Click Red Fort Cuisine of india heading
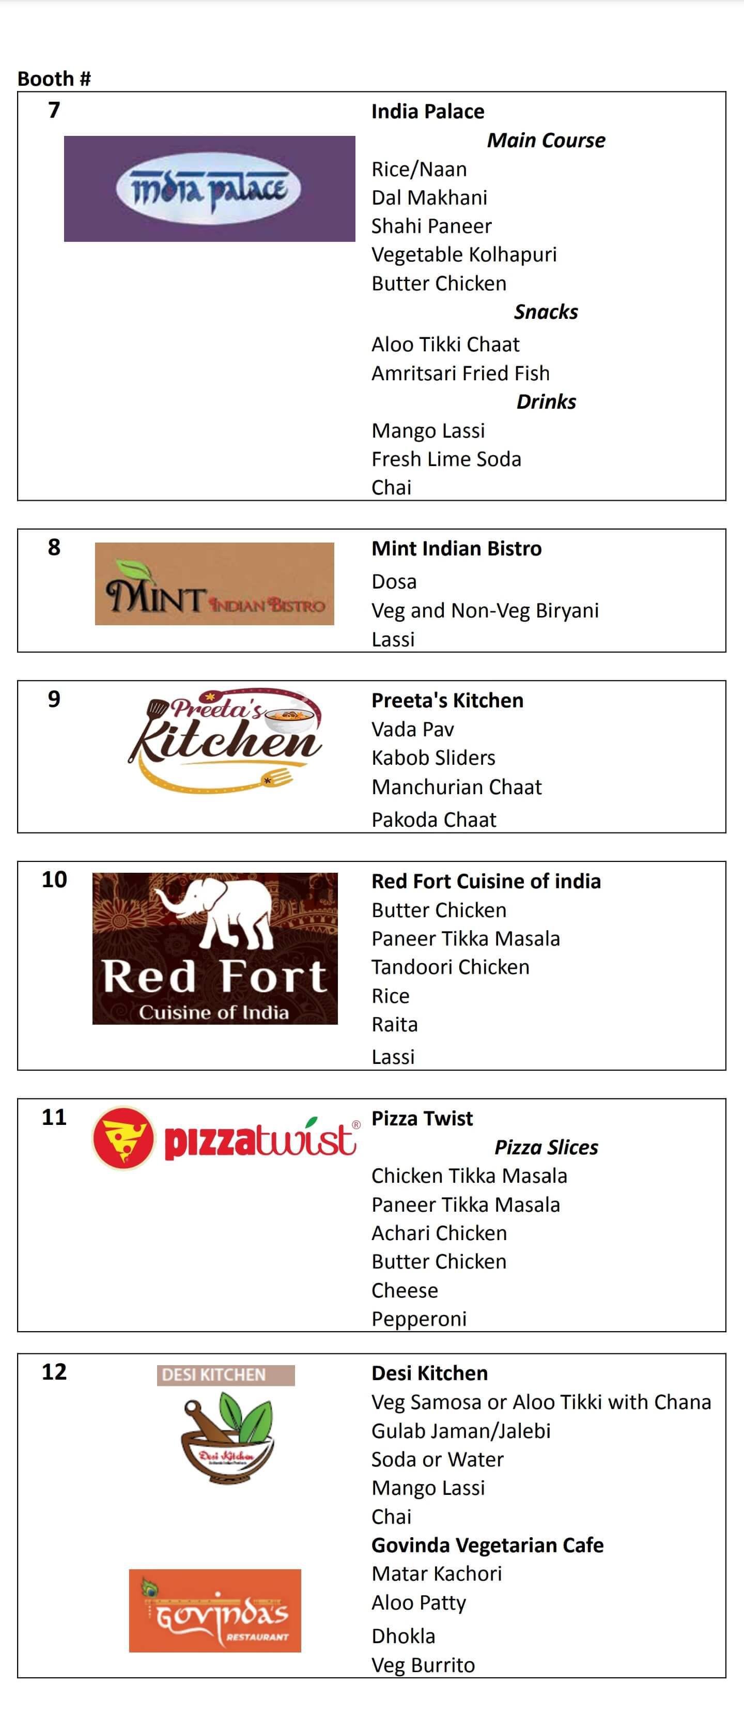The image size is (744, 1715). point(486,882)
